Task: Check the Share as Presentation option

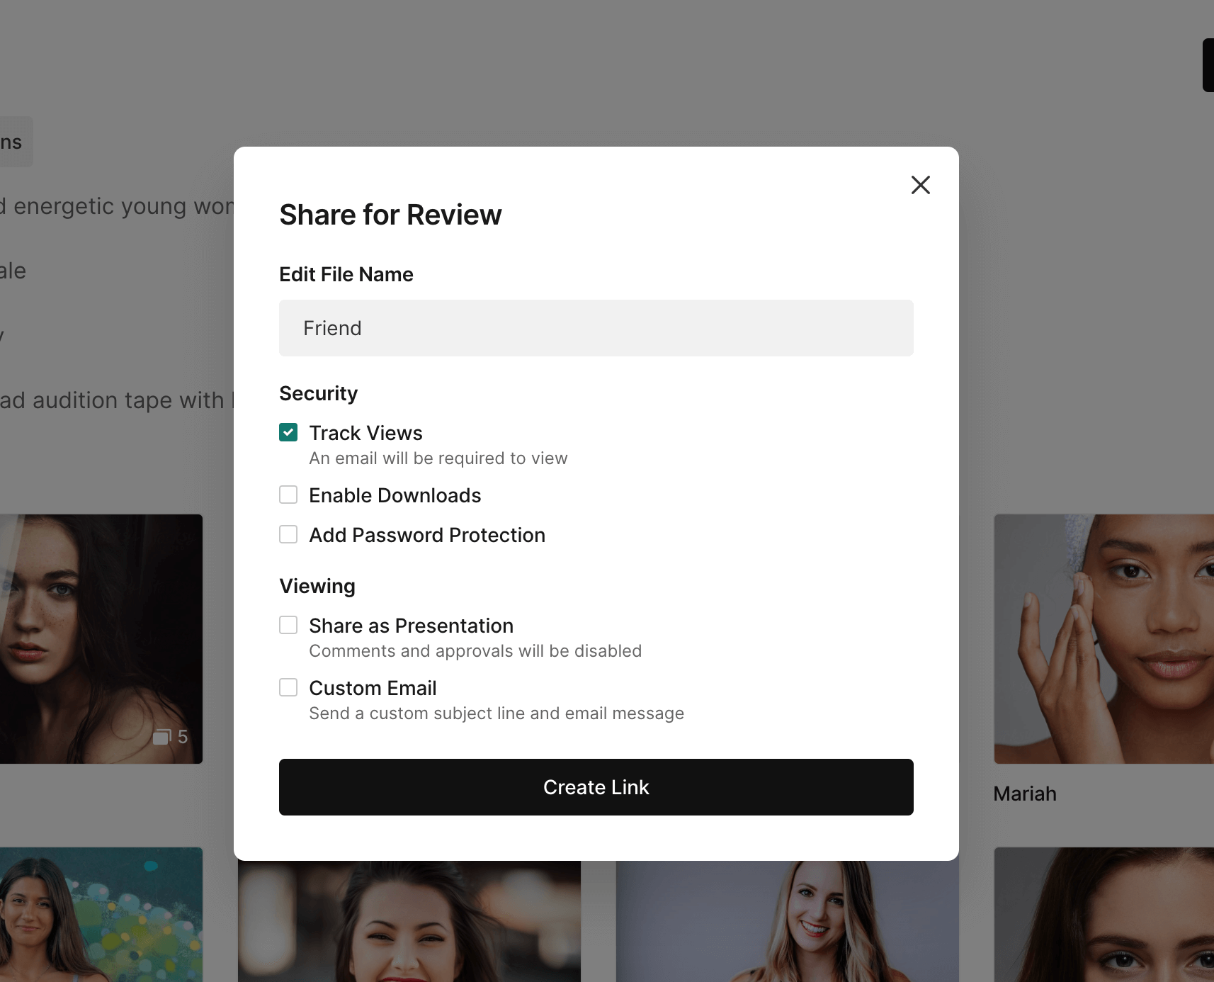Action: click(x=288, y=625)
